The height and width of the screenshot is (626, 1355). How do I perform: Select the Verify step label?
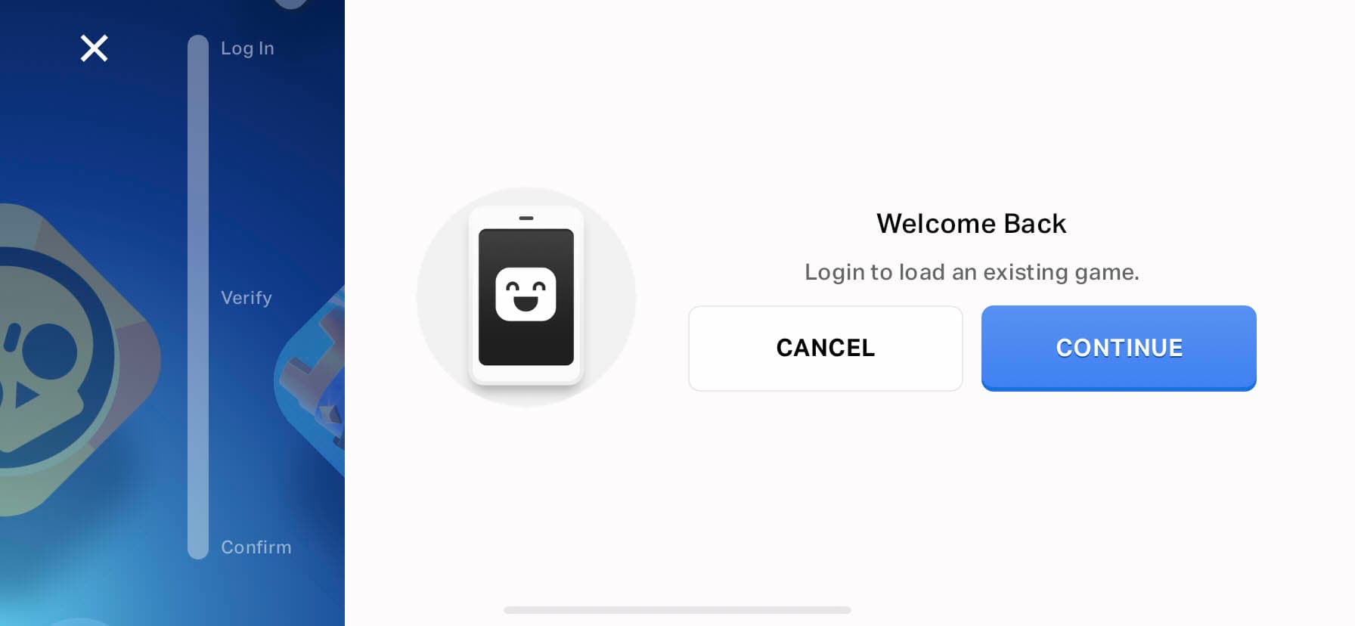coord(247,298)
